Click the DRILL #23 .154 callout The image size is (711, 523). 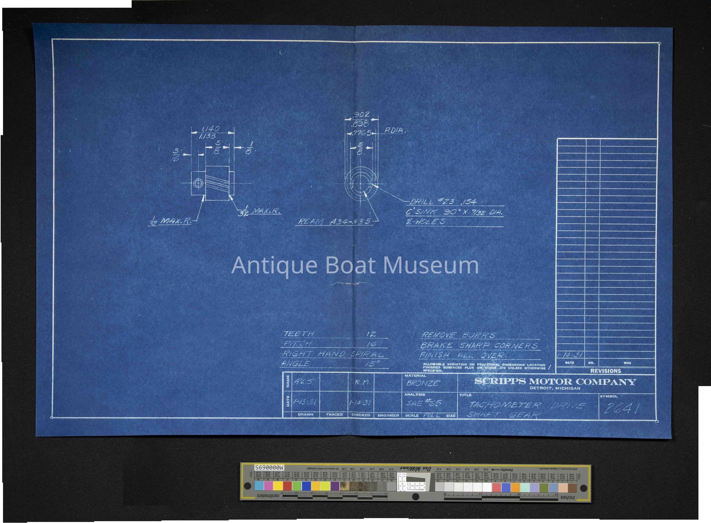coord(443,202)
